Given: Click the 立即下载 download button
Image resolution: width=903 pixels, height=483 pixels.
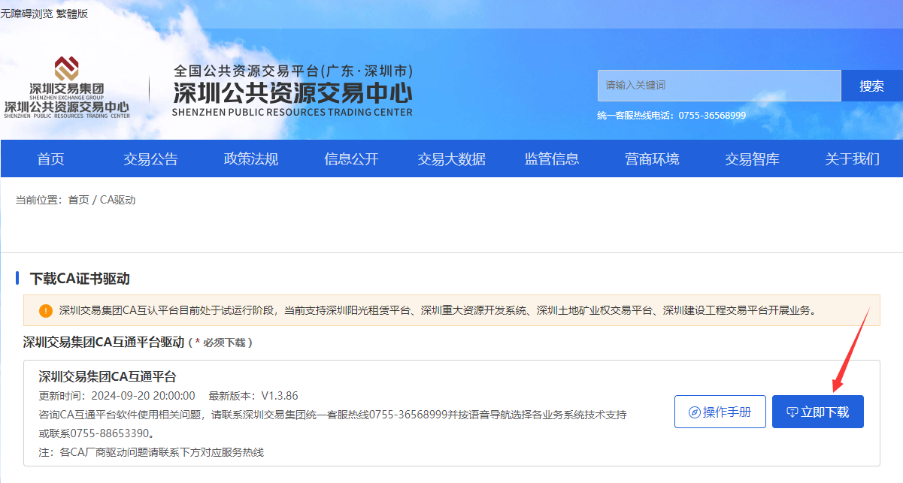Looking at the screenshot, I should click(817, 412).
